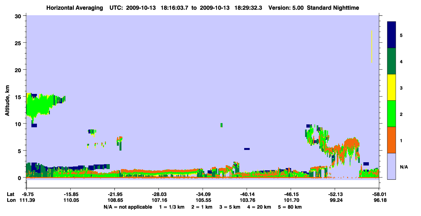This screenshot has width=421, height=216.
Task: Click latitude value -15.85
Action: click(70, 194)
